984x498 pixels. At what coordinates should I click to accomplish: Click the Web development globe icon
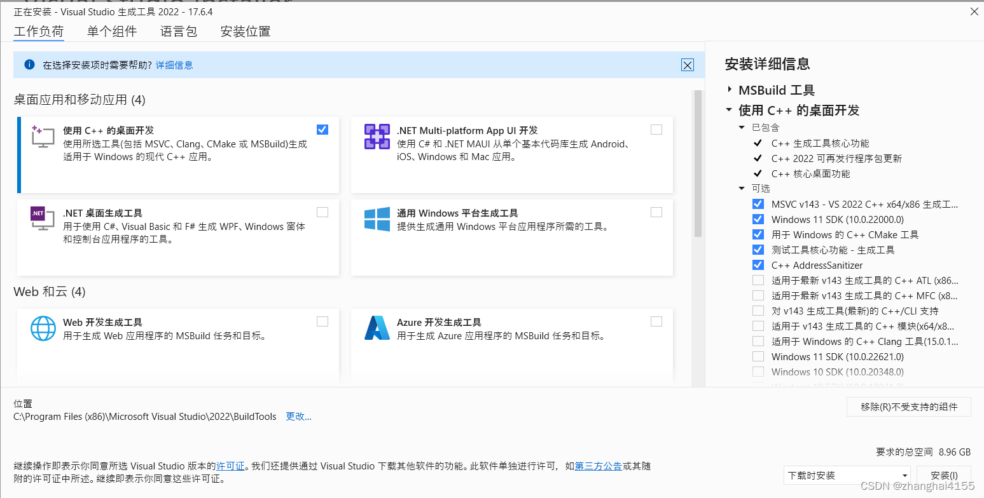pyautogui.click(x=42, y=328)
